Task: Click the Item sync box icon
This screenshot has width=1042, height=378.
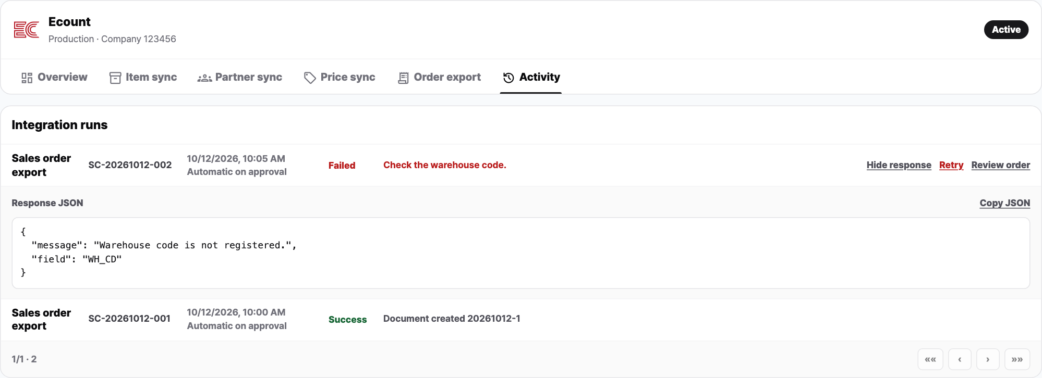Action: tap(115, 78)
